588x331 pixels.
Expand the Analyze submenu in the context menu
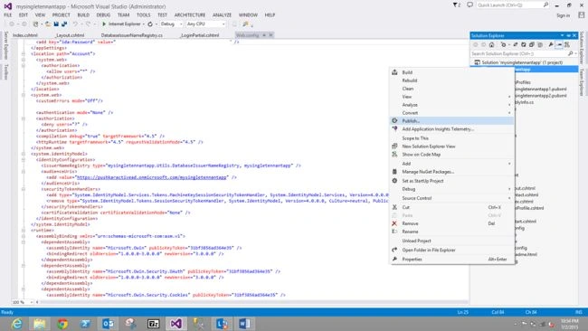tap(451, 105)
